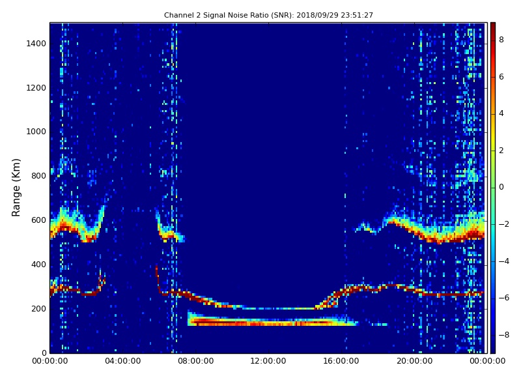
Task: Click the 04:00:00 time axis label
Action: coord(123,361)
